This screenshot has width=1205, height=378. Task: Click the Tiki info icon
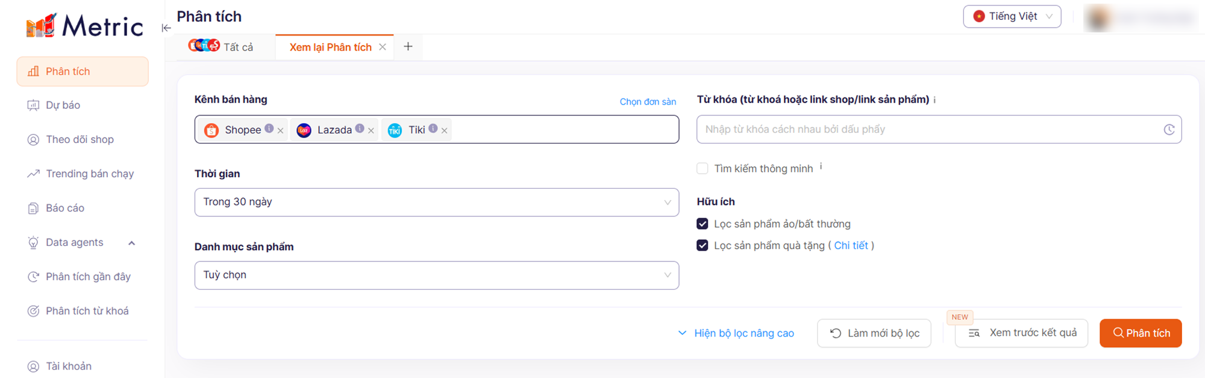(x=433, y=128)
